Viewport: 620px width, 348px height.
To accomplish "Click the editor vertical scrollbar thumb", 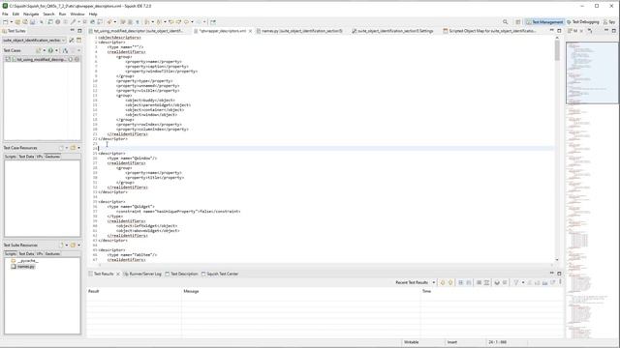I will click(x=557, y=50).
